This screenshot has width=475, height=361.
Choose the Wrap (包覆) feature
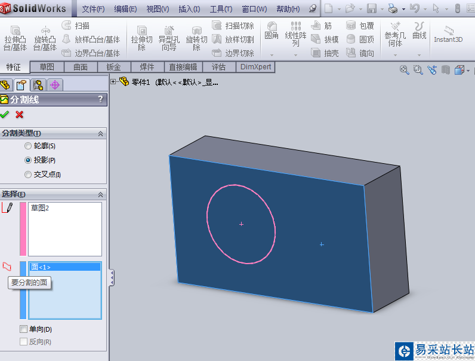[360, 26]
